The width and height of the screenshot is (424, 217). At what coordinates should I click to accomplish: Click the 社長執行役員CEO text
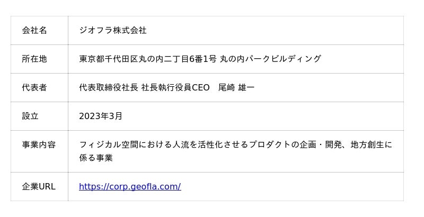(175, 87)
